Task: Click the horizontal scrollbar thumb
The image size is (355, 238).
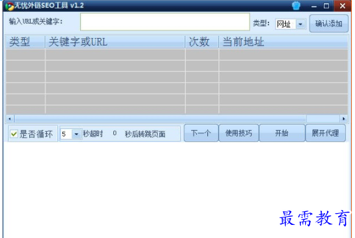Action: (160, 118)
